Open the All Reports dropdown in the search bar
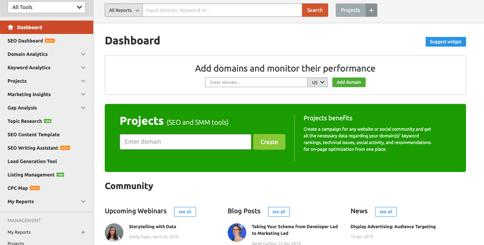 point(123,10)
